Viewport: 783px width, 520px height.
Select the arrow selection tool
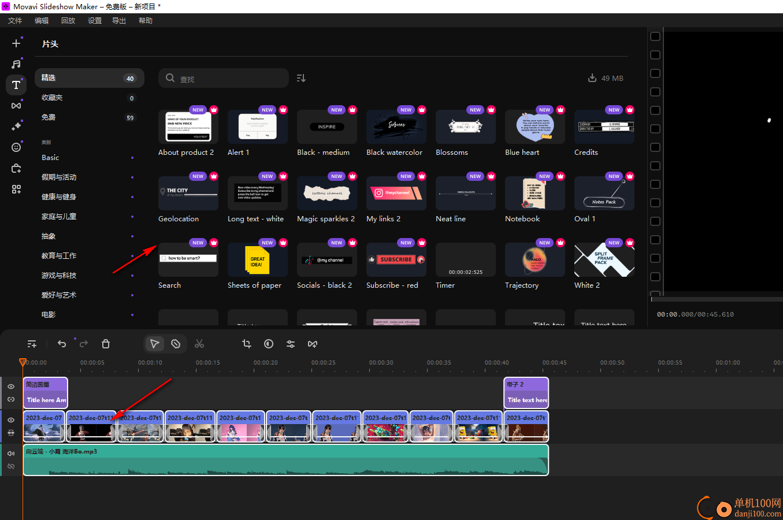tap(154, 344)
